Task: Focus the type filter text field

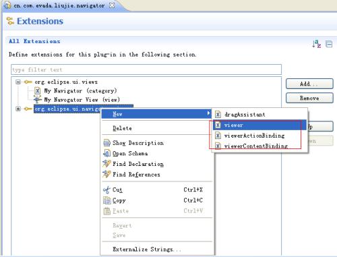Action: pos(146,69)
